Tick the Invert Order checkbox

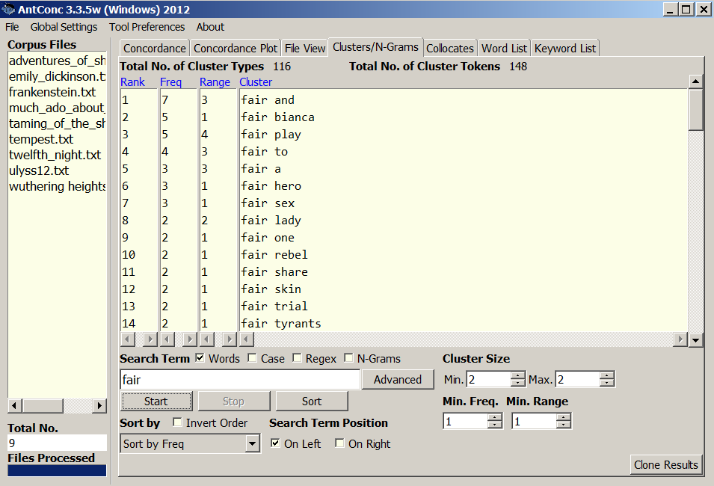(178, 423)
